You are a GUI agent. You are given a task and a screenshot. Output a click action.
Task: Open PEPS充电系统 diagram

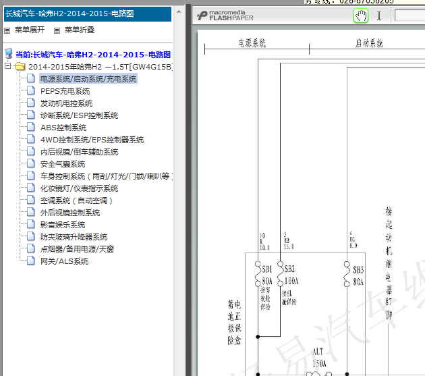click(65, 91)
